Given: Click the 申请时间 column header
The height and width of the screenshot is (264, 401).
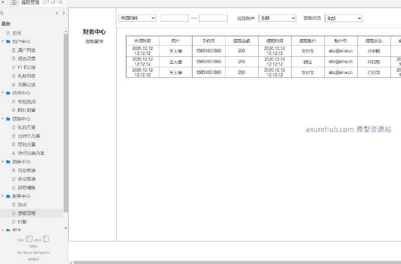Looking at the screenshot, I should (142, 41).
